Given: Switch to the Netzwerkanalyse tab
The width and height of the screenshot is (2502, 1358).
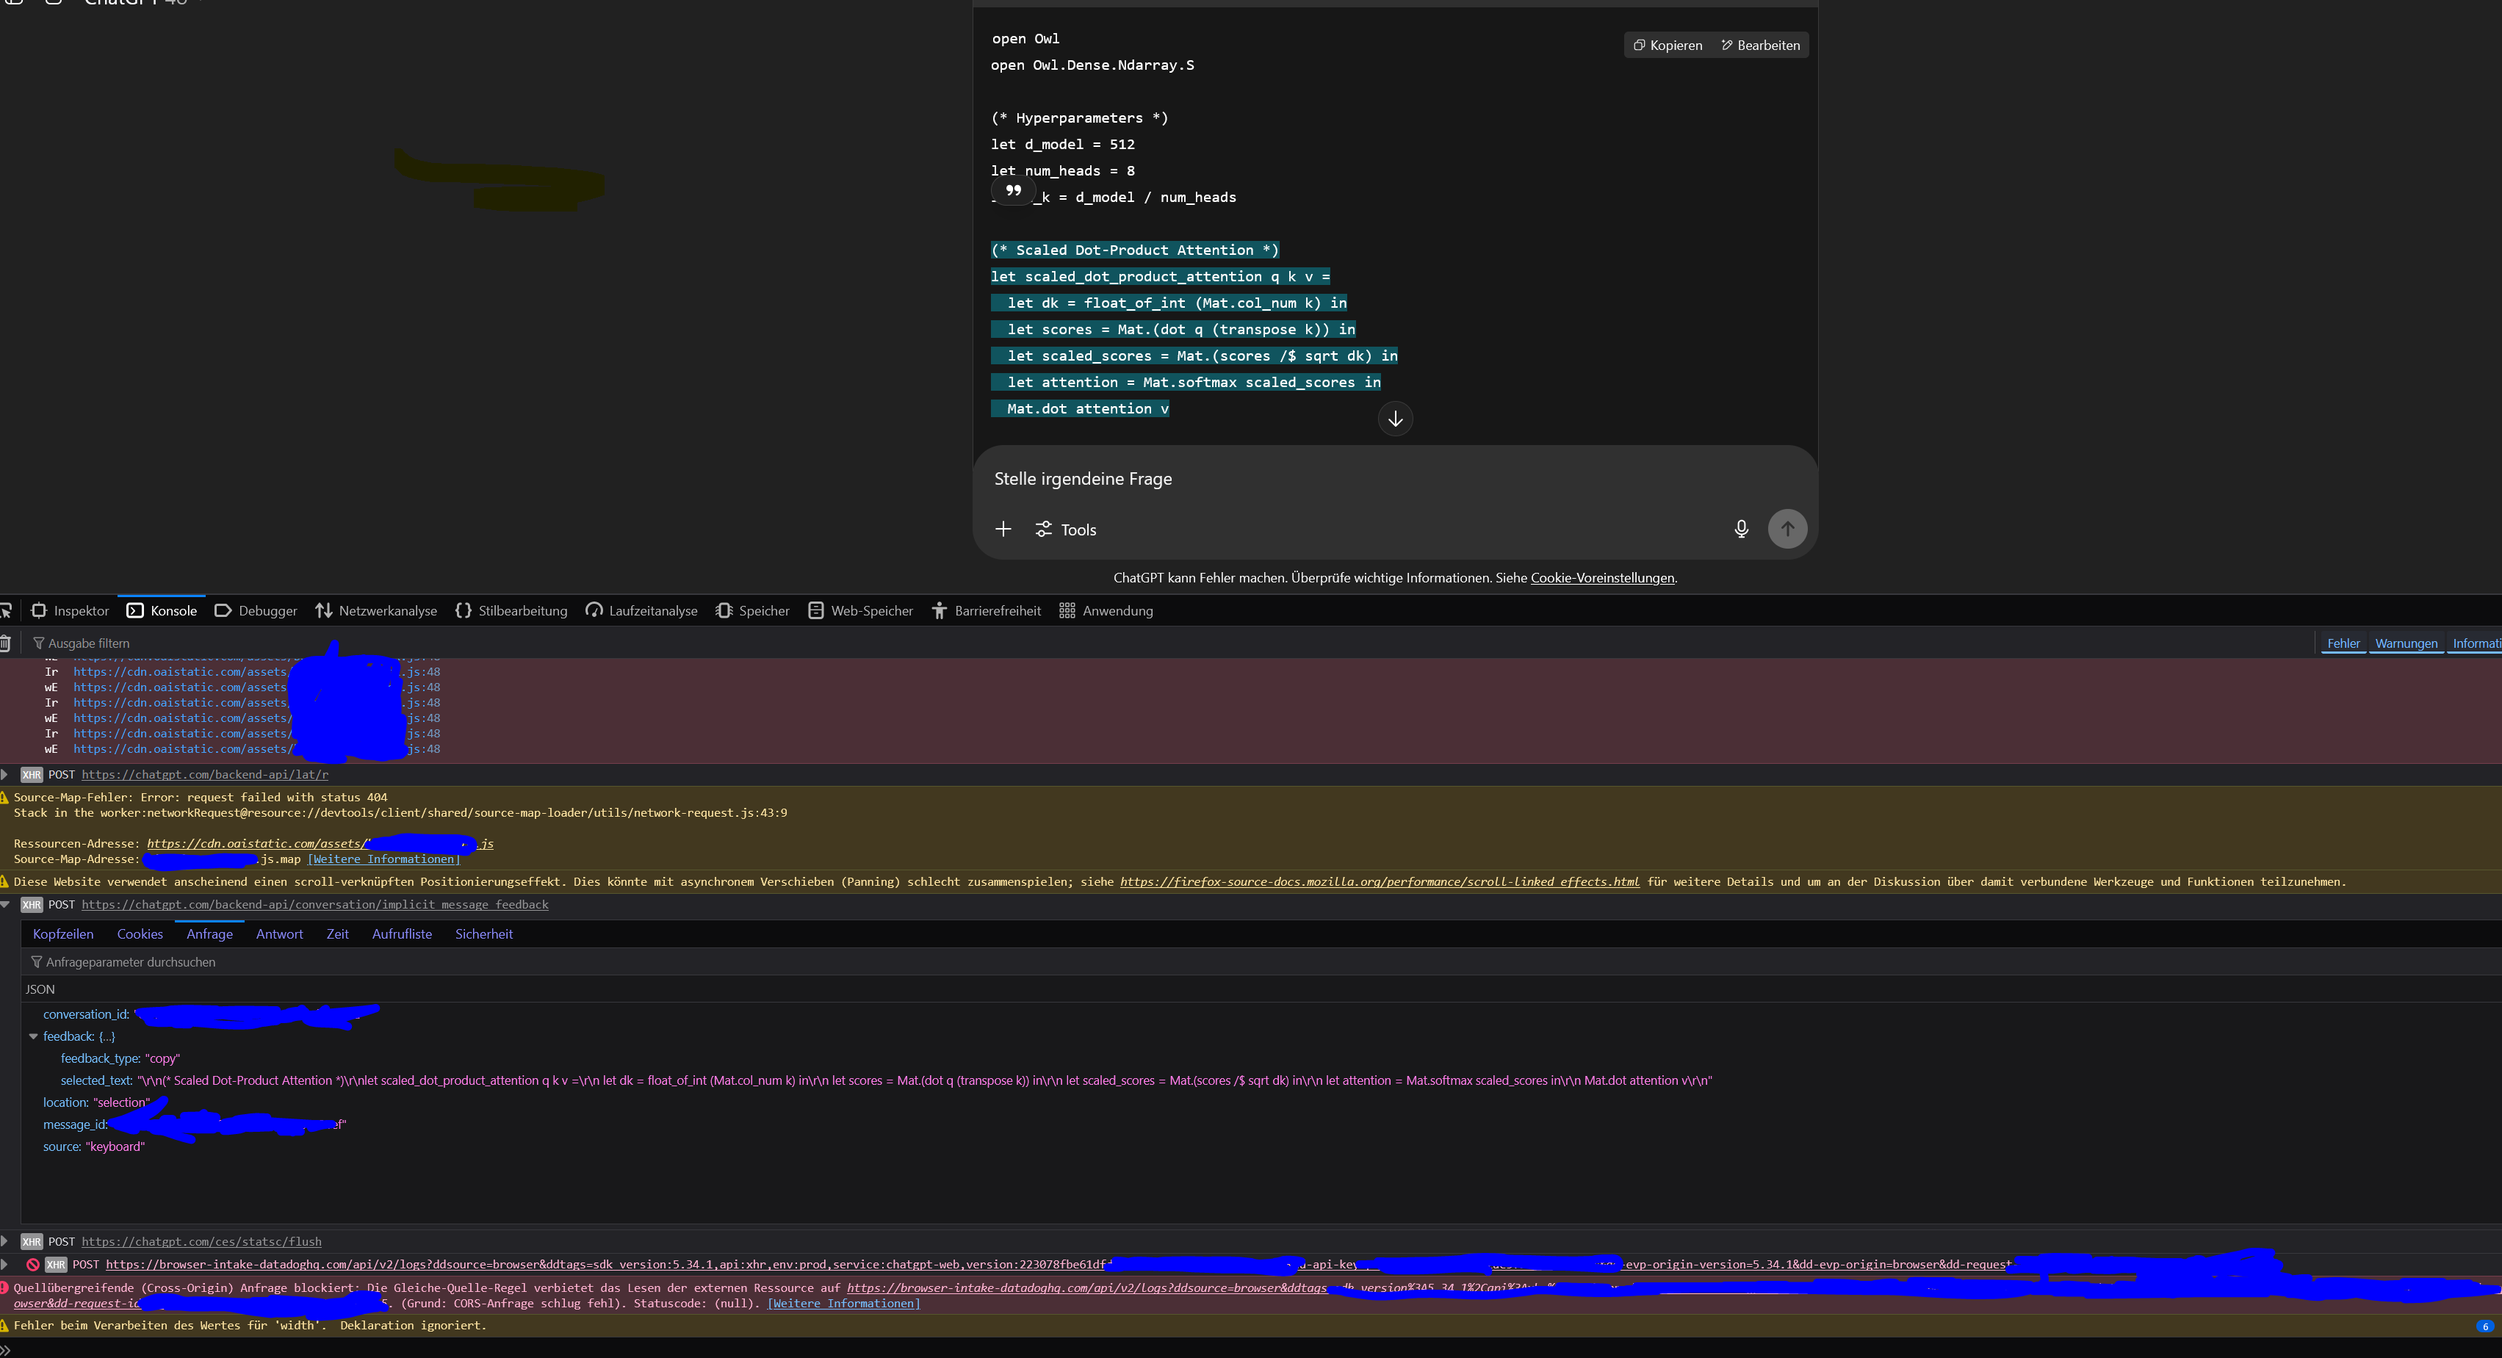Looking at the screenshot, I should (377, 610).
